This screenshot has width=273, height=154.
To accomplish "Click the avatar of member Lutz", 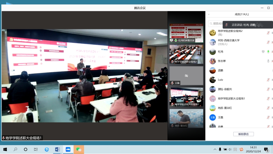I will point(213,80).
